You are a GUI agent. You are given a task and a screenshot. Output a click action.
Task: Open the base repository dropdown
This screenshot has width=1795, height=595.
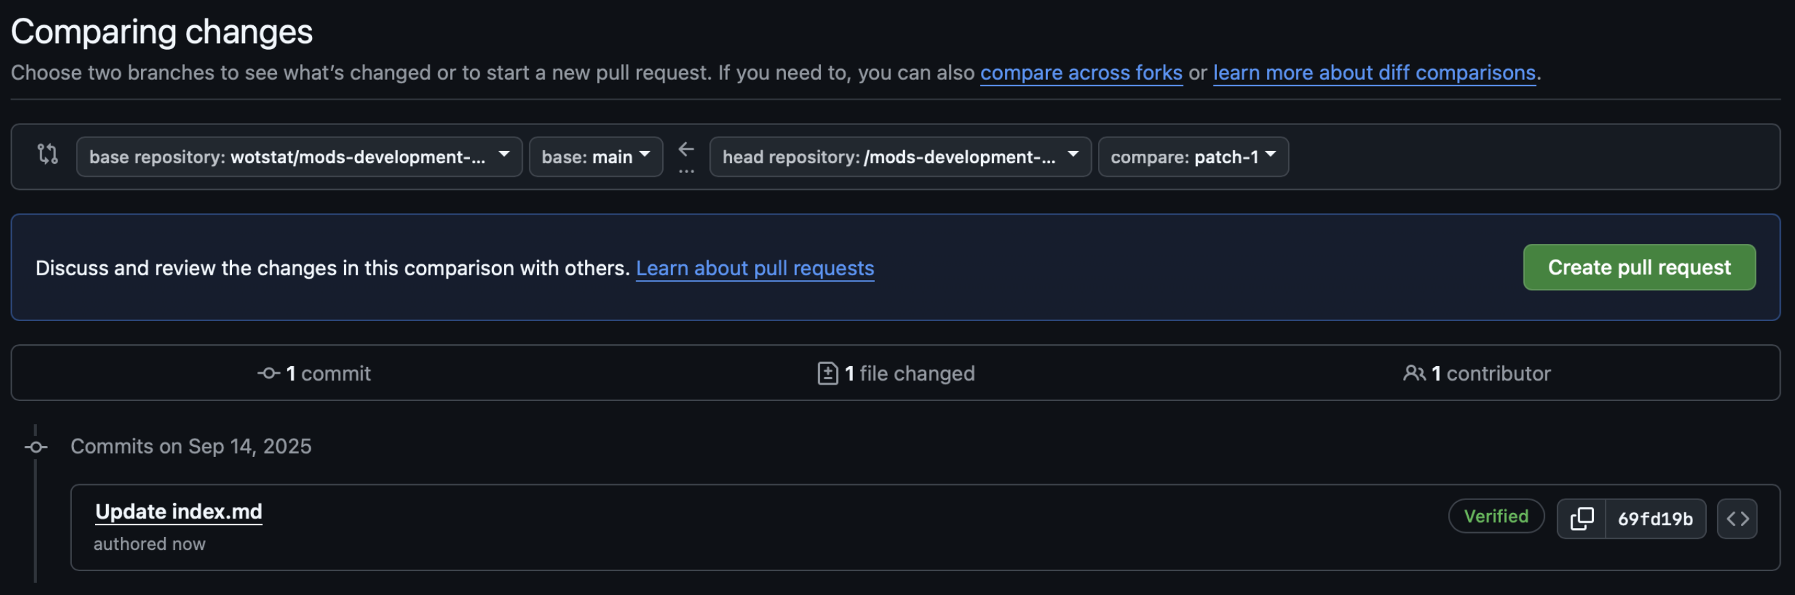[299, 157]
